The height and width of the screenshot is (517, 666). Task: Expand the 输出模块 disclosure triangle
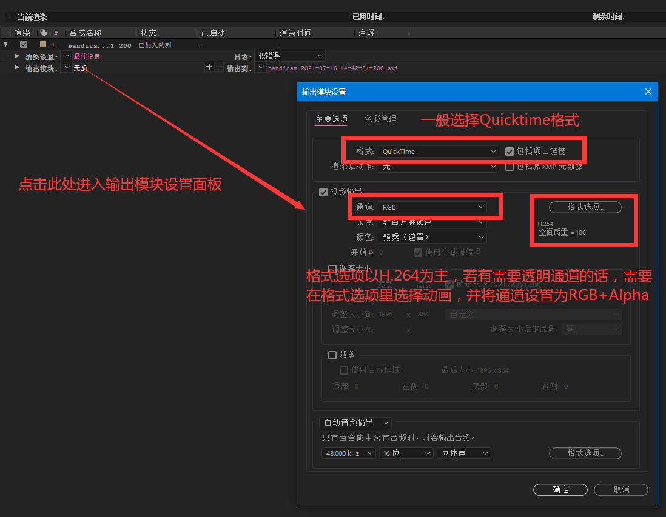[17, 67]
